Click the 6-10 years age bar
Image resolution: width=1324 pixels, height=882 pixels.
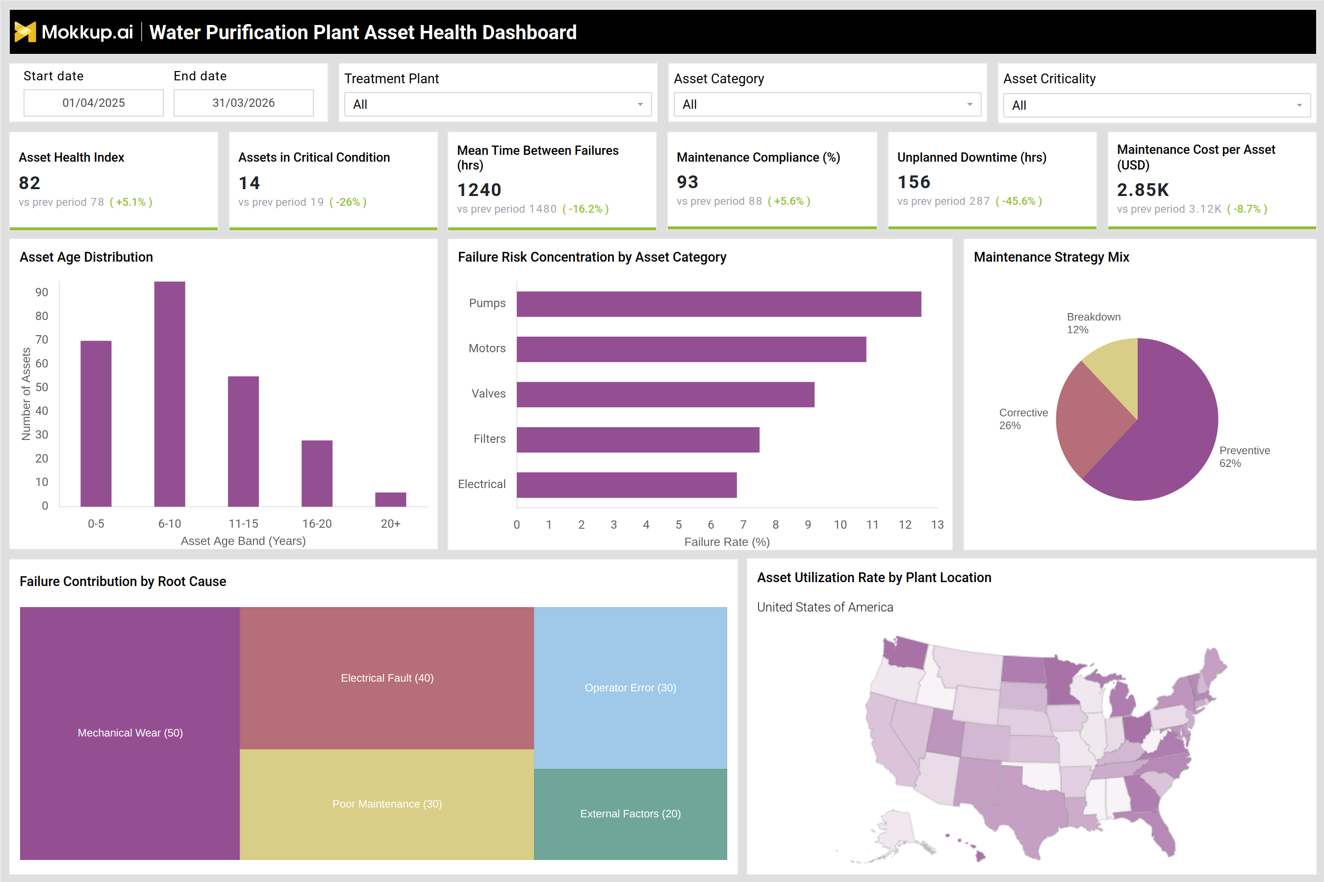[170, 394]
